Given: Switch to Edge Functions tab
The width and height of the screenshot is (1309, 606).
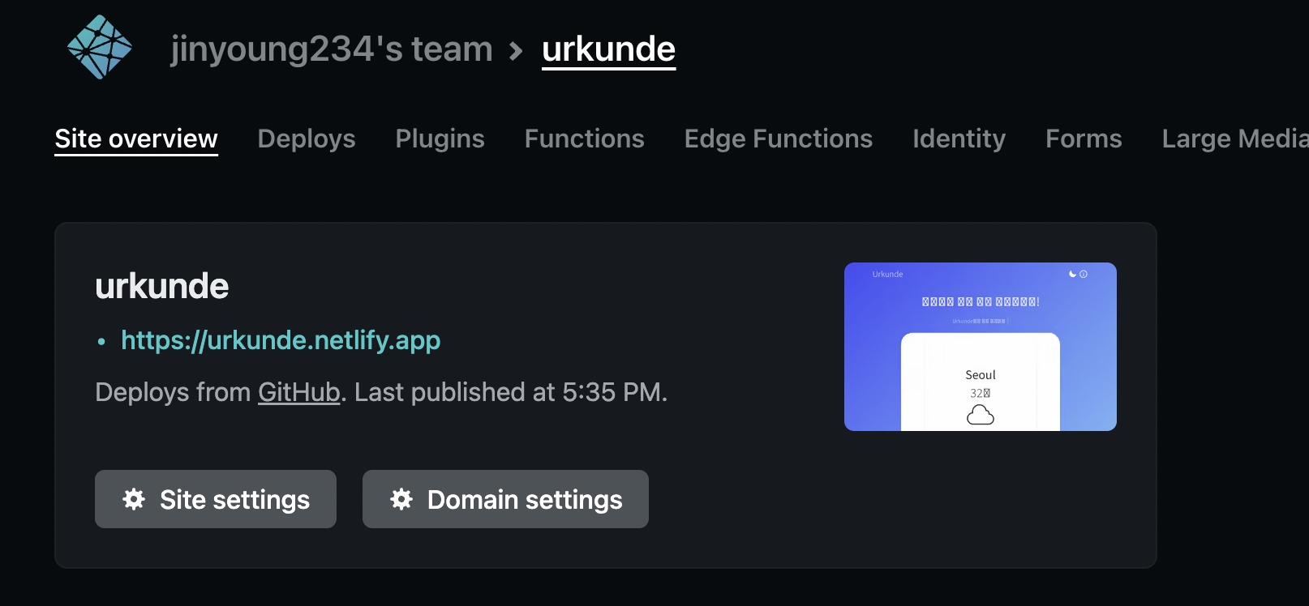Looking at the screenshot, I should (x=779, y=139).
